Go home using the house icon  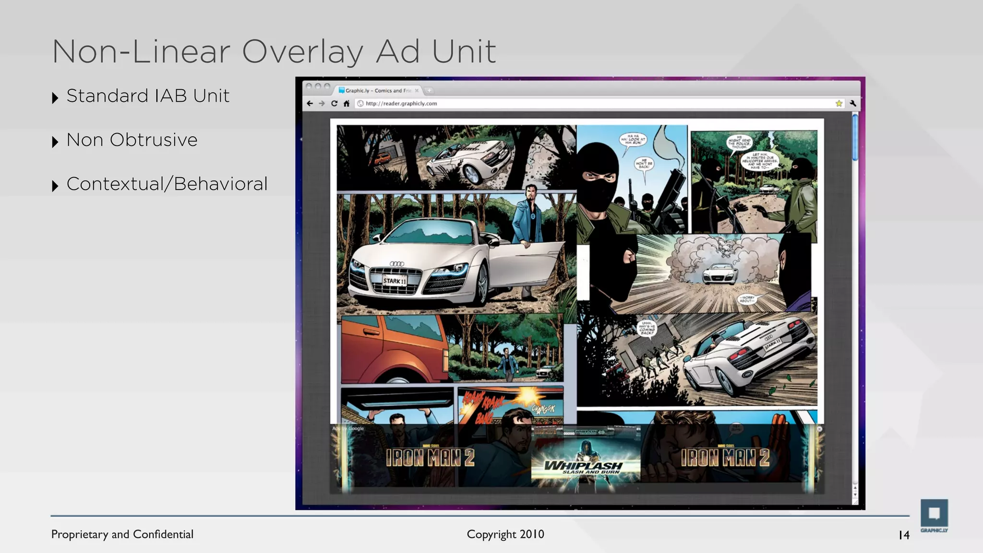coord(347,103)
